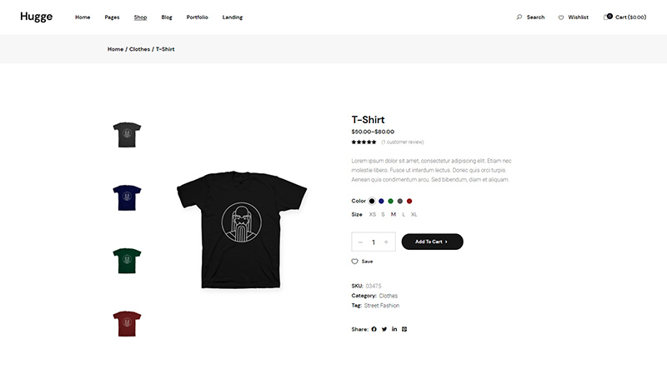Click the Save heart icon
667x379 pixels.
[354, 262]
